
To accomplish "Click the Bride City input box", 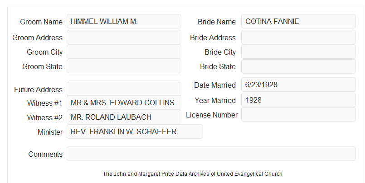I will tap(298, 52).
